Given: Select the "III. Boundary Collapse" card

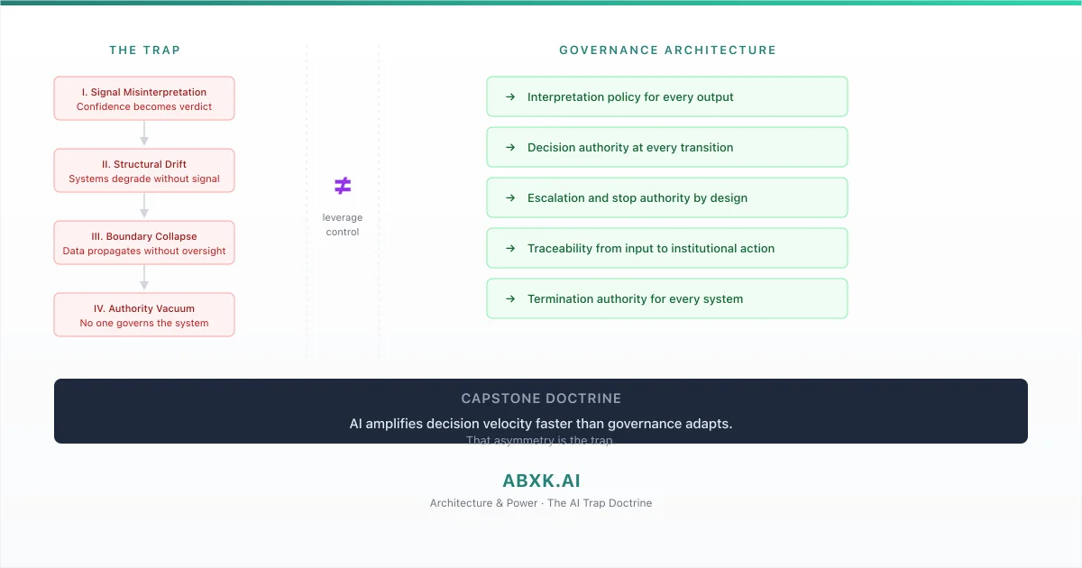Looking at the screenshot, I should (144, 242).
